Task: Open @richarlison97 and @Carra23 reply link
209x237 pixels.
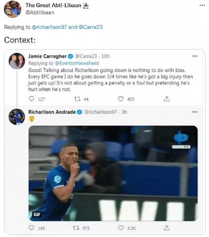Action: (67, 27)
